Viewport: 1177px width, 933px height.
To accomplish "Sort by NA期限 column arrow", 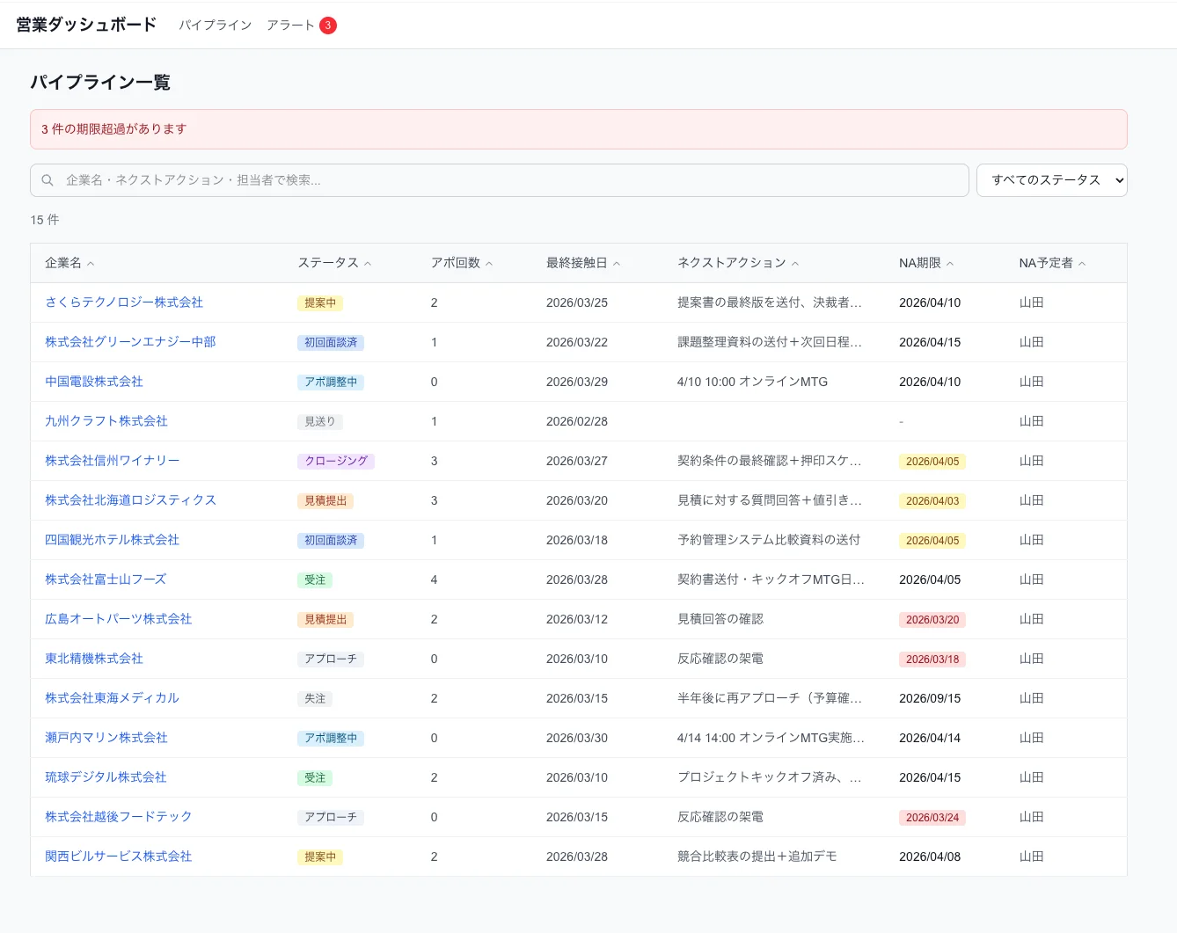I will coord(950,264).
